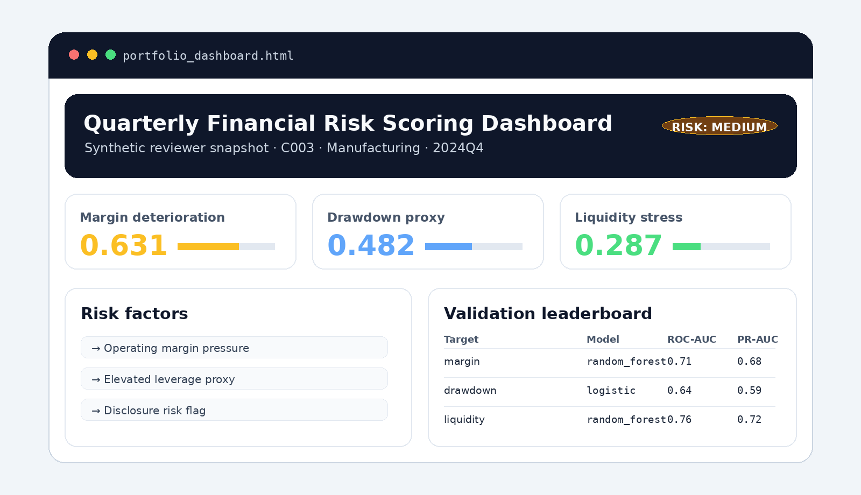Click the 0.64 ROC-AUC value

[679, 391]
